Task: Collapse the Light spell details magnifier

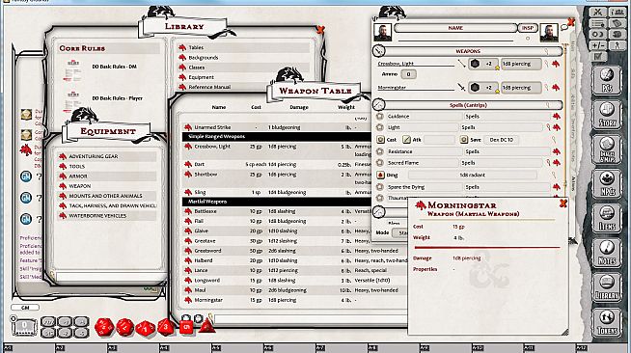Action: point(548,127)
